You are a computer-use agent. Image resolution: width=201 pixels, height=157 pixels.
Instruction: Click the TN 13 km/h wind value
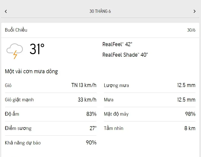(84, 85)
